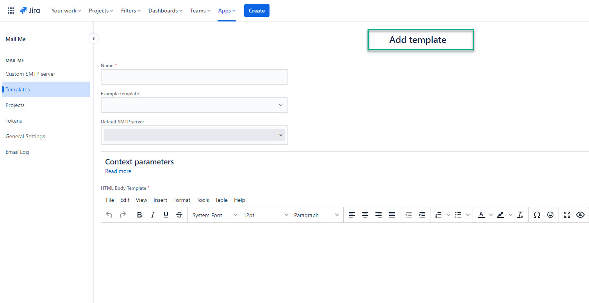Click the Undo arrow in editor
589x303 pixels.
tap(109, 215)
